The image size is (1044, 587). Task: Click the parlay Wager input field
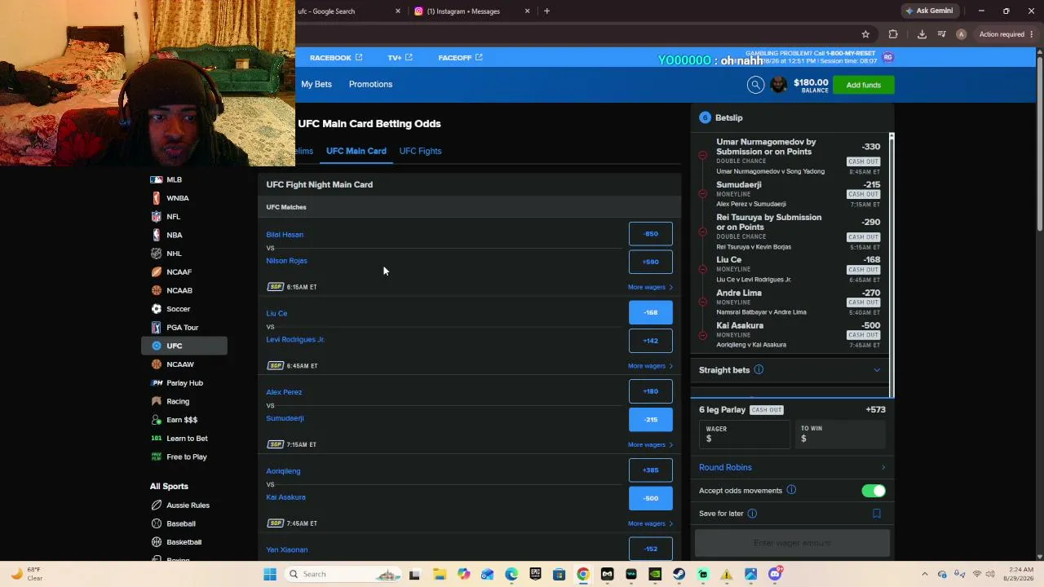pyautogui.click(x=744, y=434)
